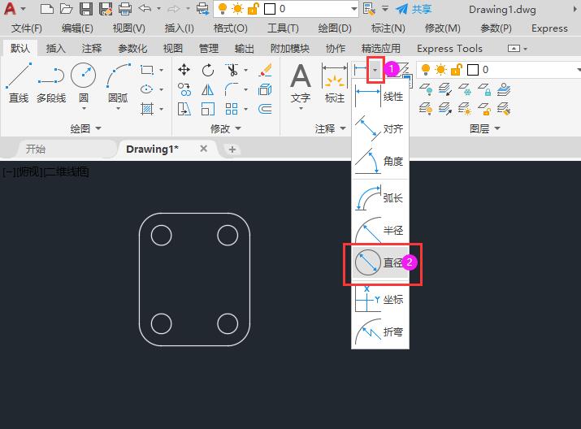
Task: Activate the Mirror tool icon
Action: [x=208, y=89]
